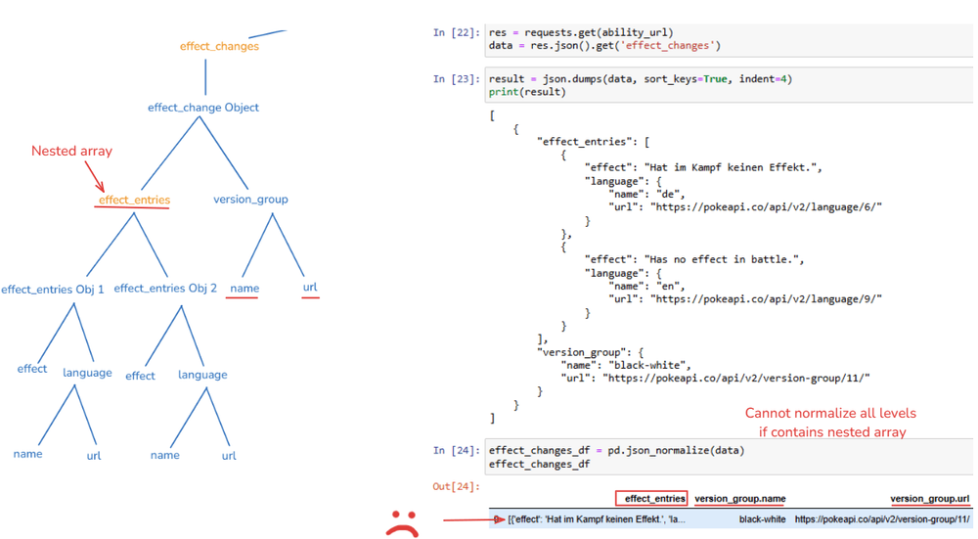Select the underlined url node under version_group
This screenshot has height=539, width=978.
pos(310,287)
